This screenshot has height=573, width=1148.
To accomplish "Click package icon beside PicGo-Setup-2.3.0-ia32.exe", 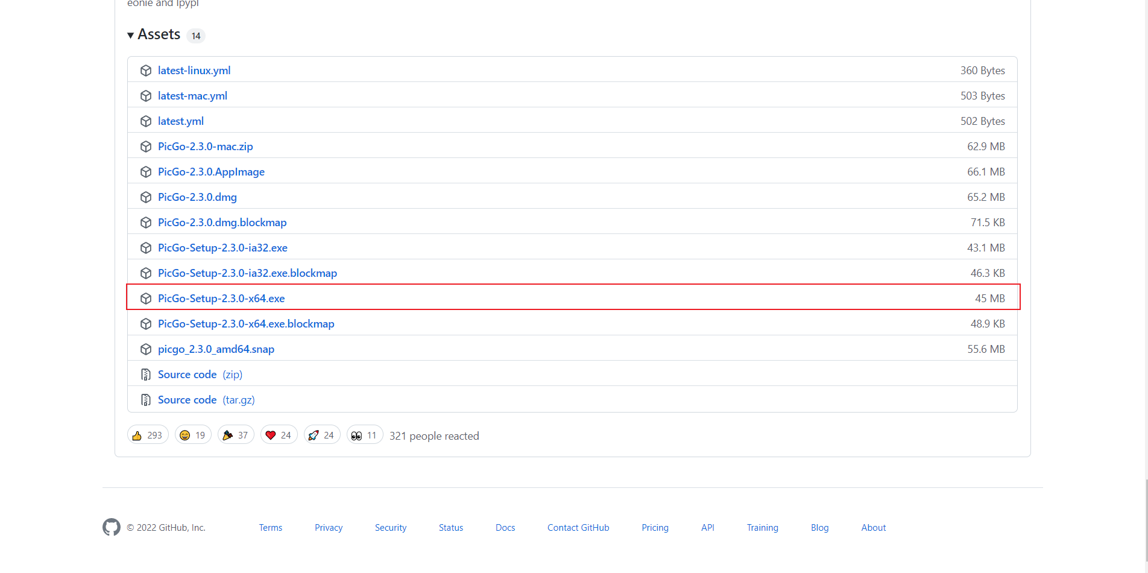I will pyautogui.click(x=145, y=248).
